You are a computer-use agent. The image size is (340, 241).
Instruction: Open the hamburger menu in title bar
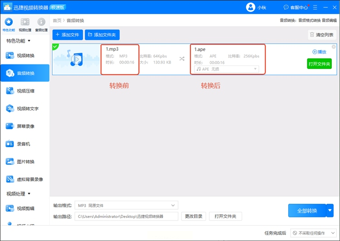315,7
